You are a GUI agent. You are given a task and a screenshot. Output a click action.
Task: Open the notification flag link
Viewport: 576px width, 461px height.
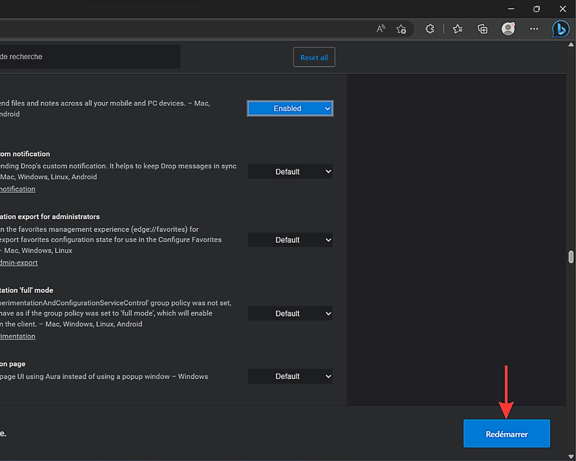[x=18, y=189]
